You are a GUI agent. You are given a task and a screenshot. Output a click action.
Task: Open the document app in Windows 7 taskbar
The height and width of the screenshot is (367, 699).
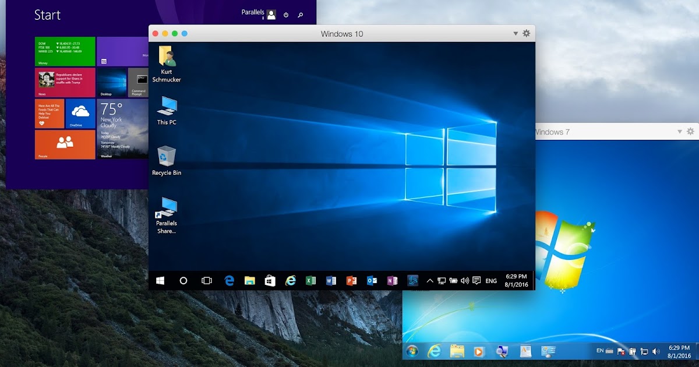[525, 351]
